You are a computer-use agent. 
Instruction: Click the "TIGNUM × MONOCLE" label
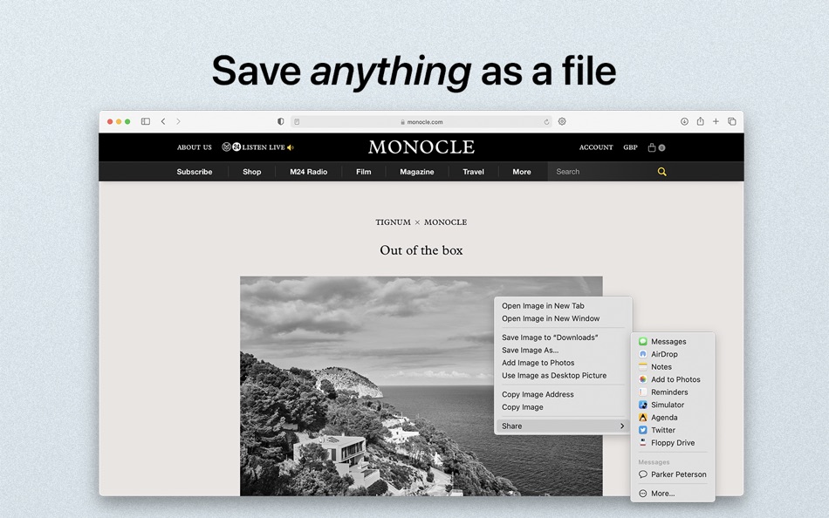(x=421, y=222)
